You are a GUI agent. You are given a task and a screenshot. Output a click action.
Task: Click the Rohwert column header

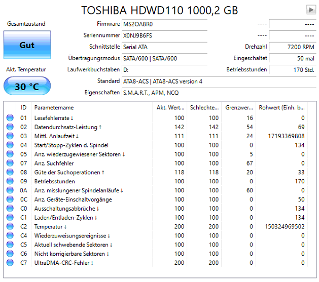(281, 108)
